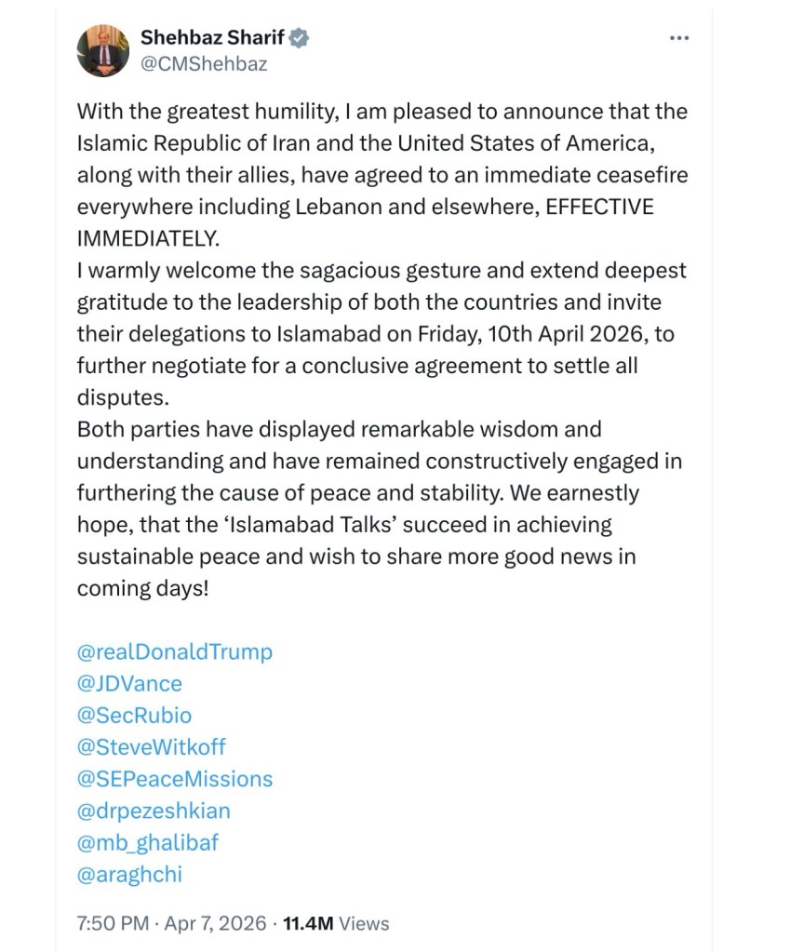The width and height of the screenshot is (790, 952).
Task: Click the 7:50 PM timestamp
Action: point(113,923)
